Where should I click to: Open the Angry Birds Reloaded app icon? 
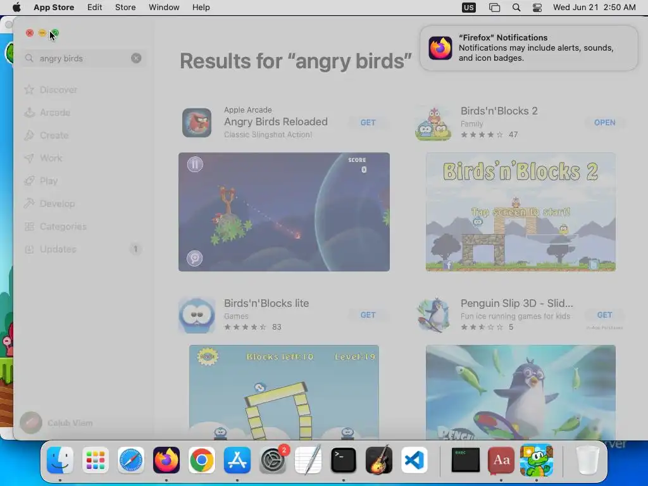coord(197,122)
